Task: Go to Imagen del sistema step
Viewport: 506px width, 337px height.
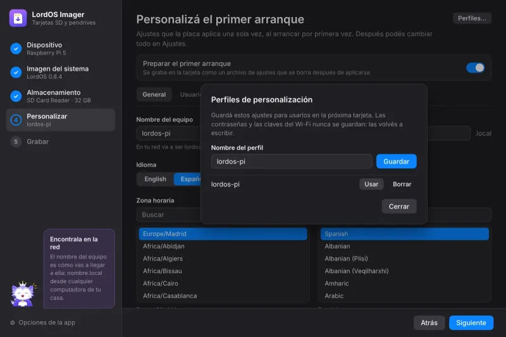Action: pyautogui.click(x=61, y=72)
